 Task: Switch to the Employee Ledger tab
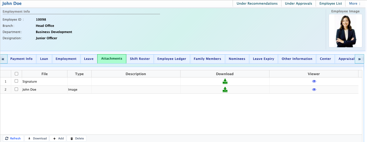pyautogui.click(x=172, y=59)
